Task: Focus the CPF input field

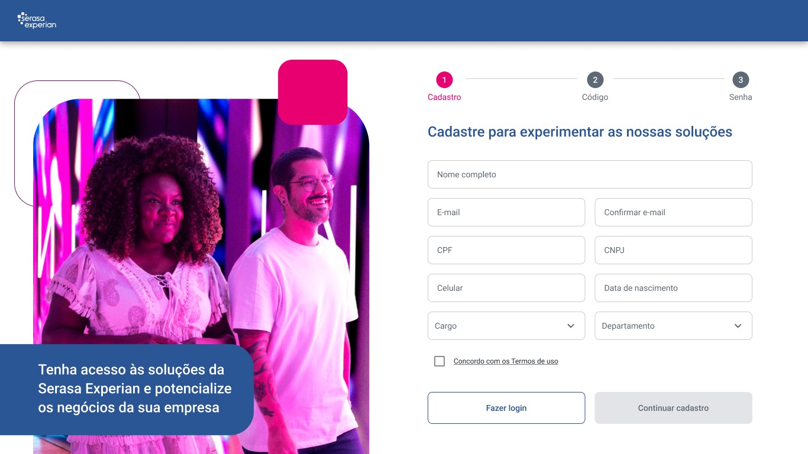Action: point(506,250)
